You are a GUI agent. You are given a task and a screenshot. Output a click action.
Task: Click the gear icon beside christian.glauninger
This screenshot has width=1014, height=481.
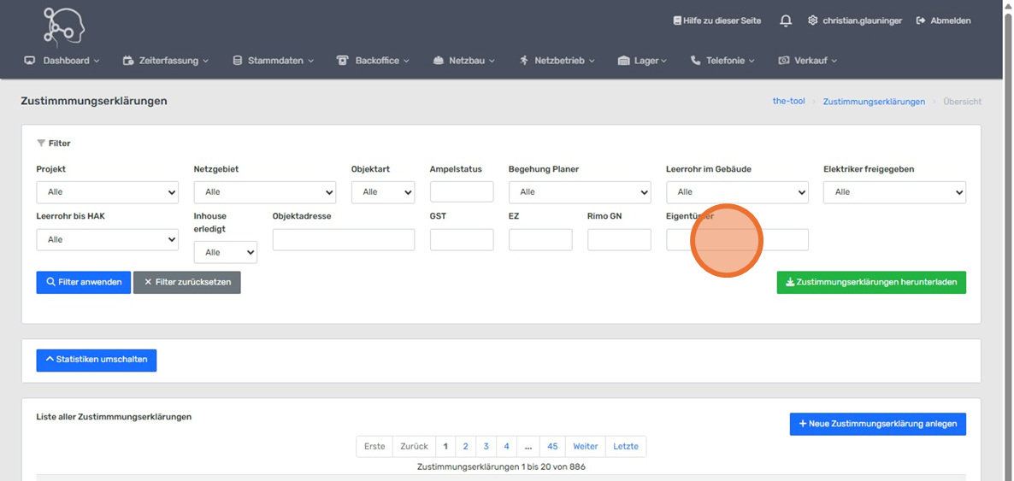pos(812,21)
